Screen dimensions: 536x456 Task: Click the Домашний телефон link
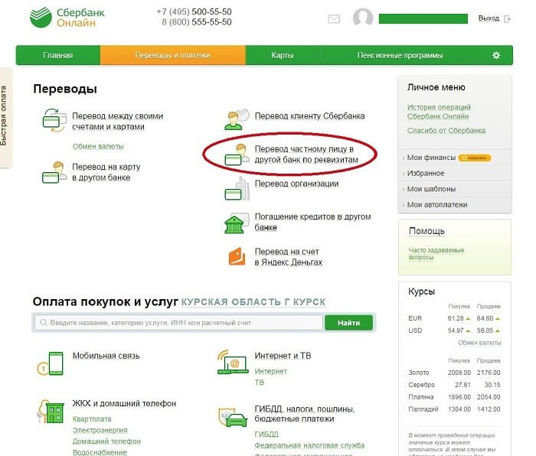pyautogui.click(x=106, y=441)
